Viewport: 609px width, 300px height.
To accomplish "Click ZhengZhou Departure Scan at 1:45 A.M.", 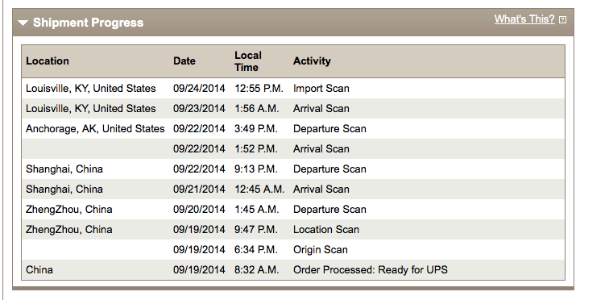I will [293, 210].
